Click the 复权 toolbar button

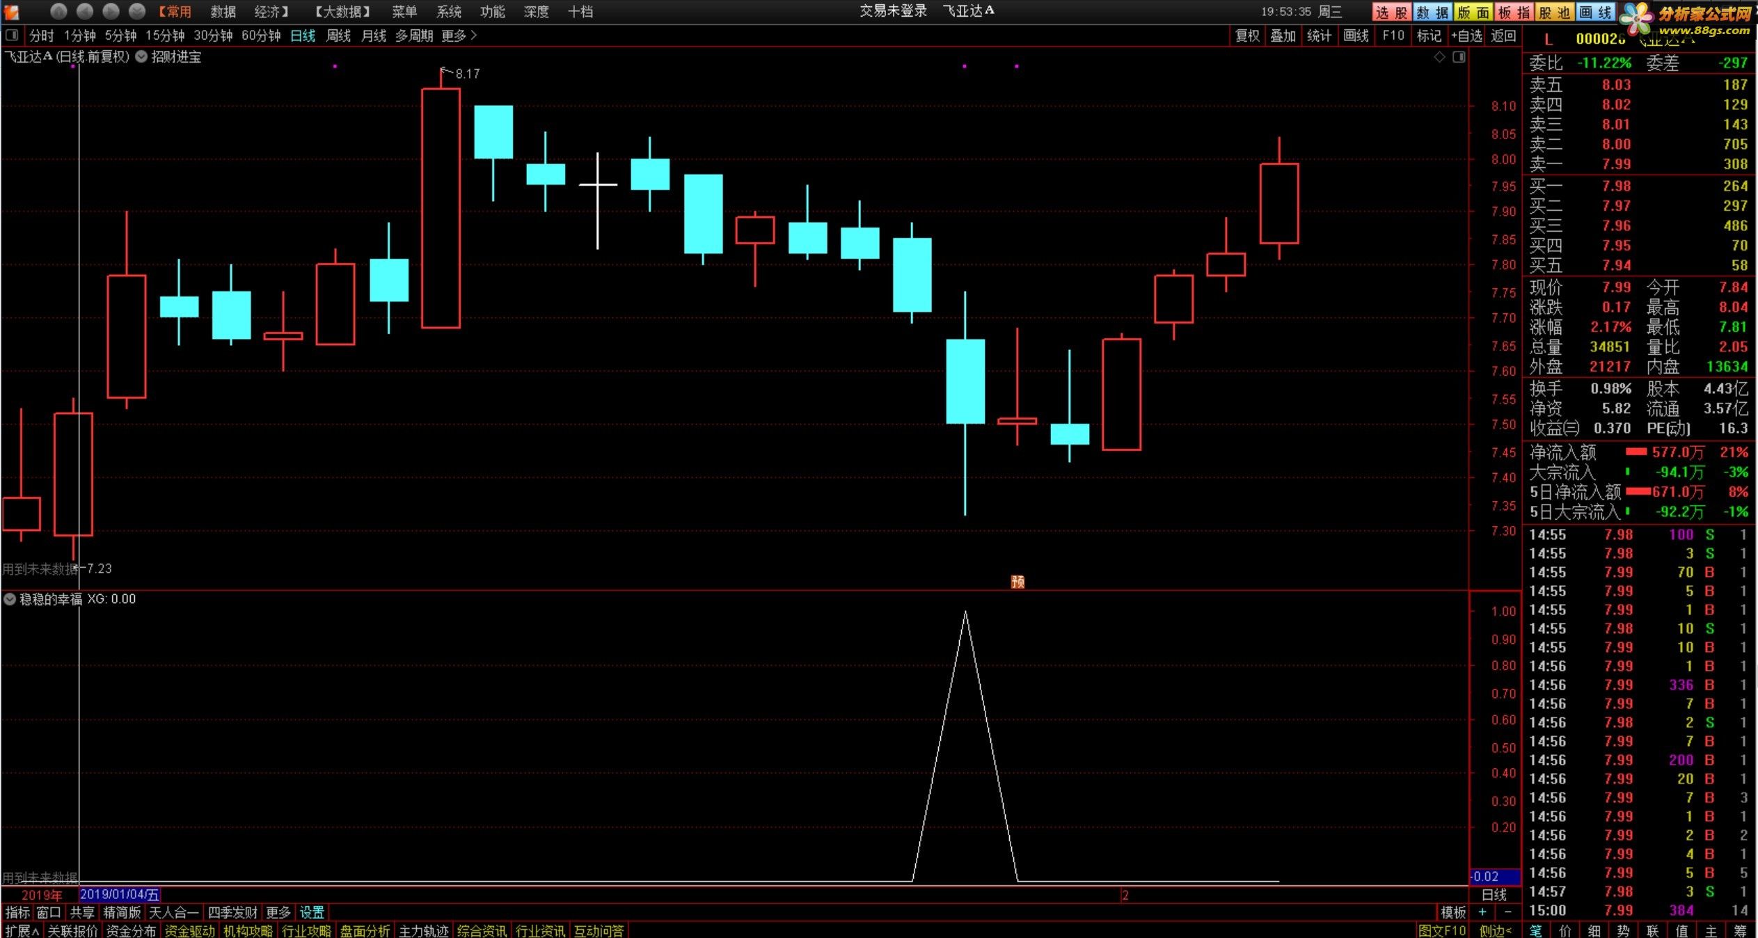(1248, 35)
